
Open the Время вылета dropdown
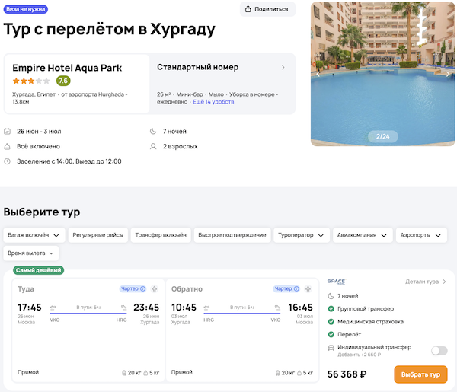tap(30, 253)
